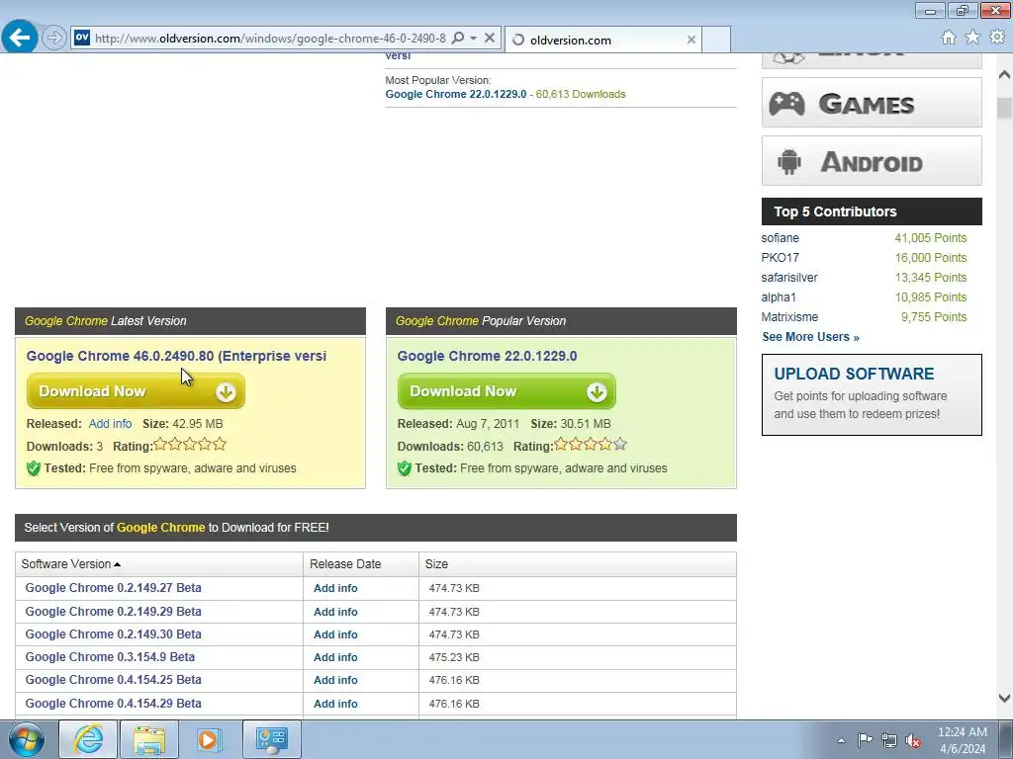Open Google Chrome 22.0.1229.0 title in green box
Viewport: 1013px width, 759px height.
coord(487,356)
